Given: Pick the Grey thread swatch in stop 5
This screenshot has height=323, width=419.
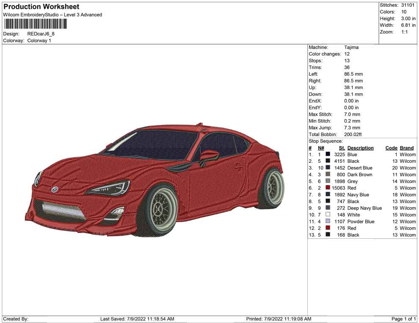Looking at the screenshot, I should (328, 181).
